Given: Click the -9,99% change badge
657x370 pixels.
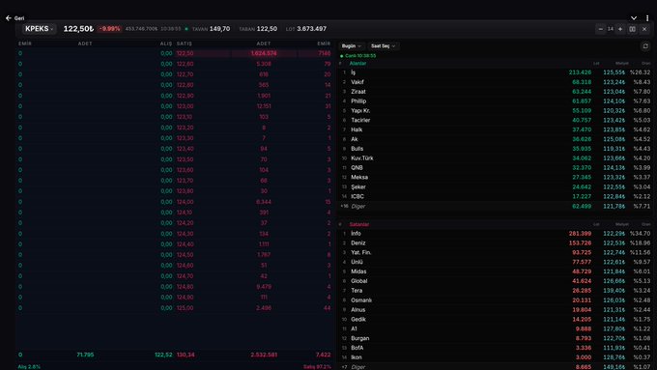Looking at the screenshot, I should 109,29.
